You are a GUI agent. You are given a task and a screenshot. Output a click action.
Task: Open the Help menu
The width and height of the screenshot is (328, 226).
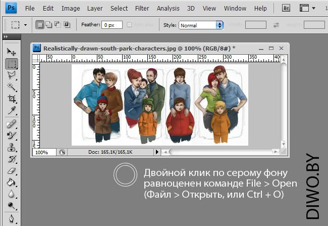coord(260,9)
